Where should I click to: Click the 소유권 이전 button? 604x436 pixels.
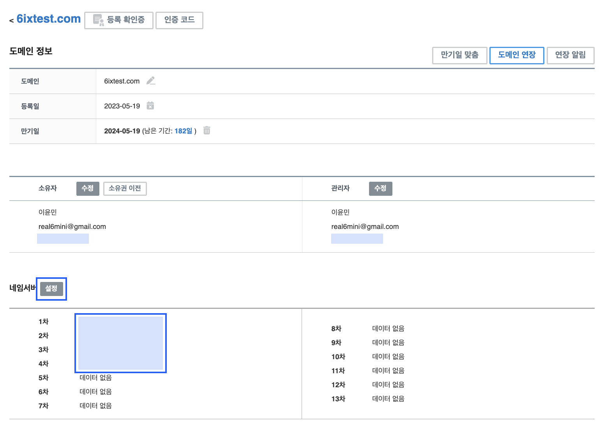(x=125, y=188)
